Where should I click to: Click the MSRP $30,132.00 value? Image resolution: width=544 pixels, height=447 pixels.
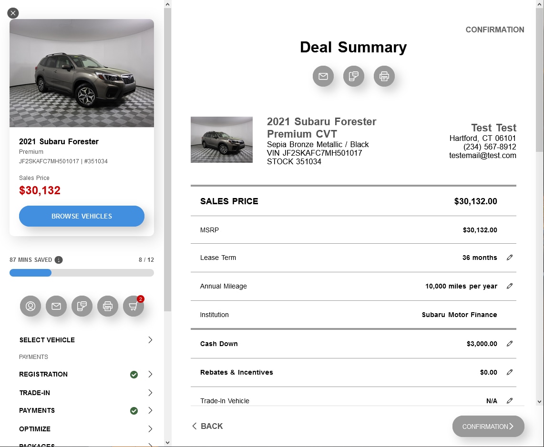(x=480, y=230)
